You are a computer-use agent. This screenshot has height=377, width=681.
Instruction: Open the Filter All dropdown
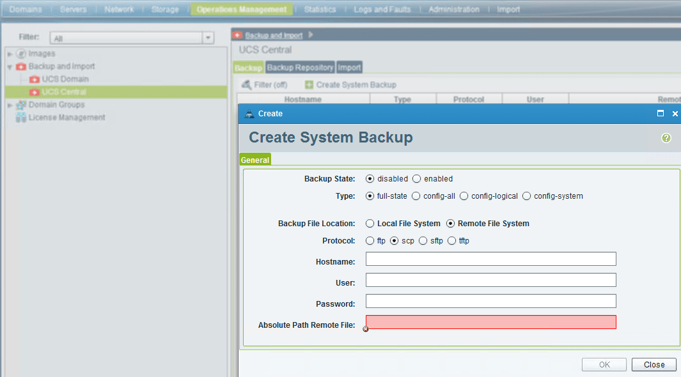(208, 38)
